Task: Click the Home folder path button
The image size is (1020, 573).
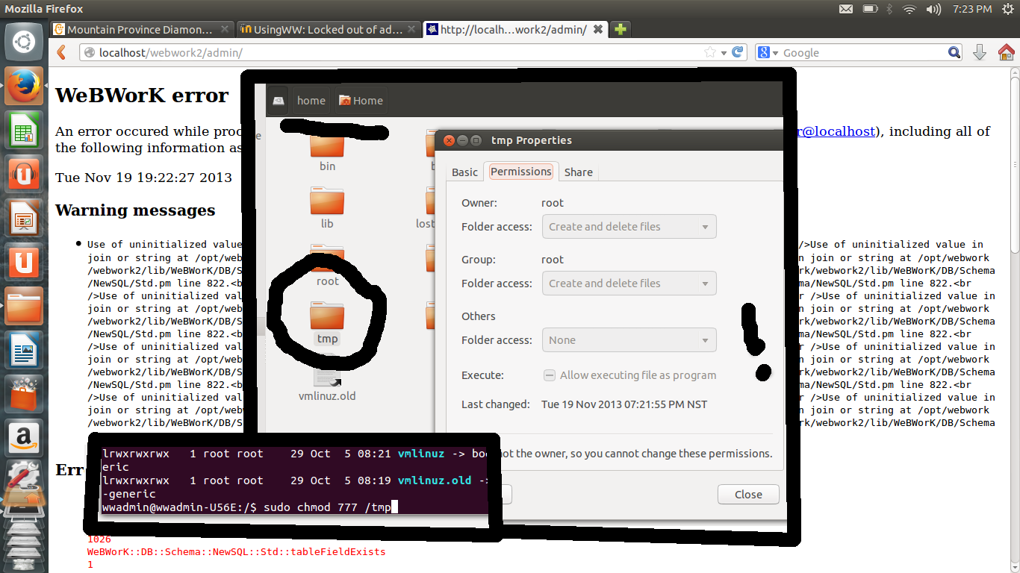Action: (361, 101)
